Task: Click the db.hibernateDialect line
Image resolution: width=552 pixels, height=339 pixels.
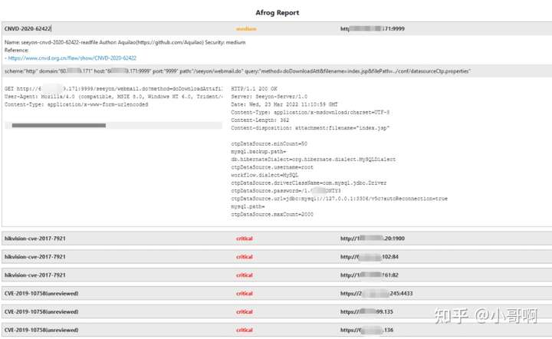Action: 314,160
